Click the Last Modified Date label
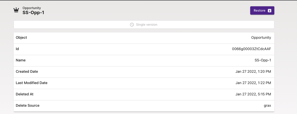The image size is (297, 114). click(31, 83)
